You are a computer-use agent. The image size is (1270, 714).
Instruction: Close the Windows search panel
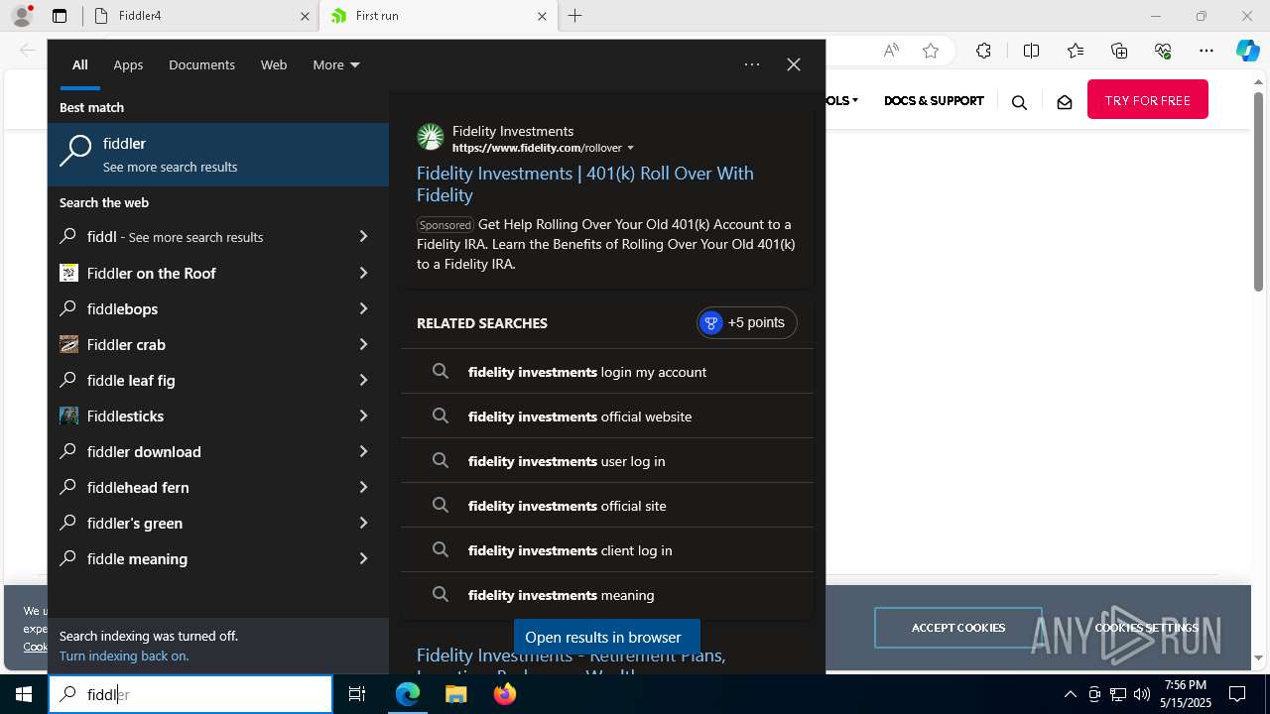click(x=794, y=64)
